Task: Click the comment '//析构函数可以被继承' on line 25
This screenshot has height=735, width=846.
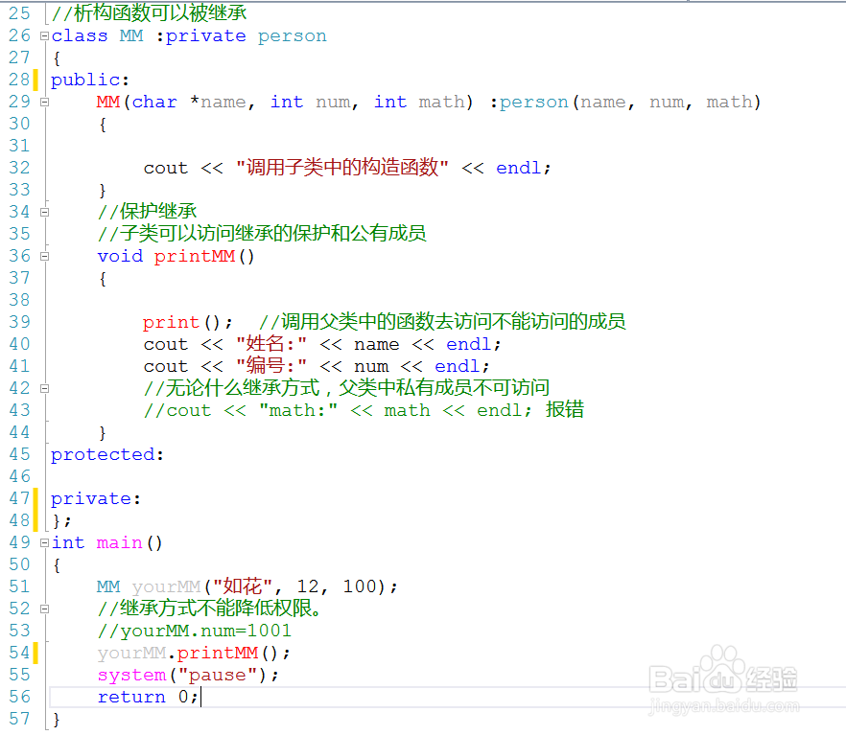Action: click(150, 13)
